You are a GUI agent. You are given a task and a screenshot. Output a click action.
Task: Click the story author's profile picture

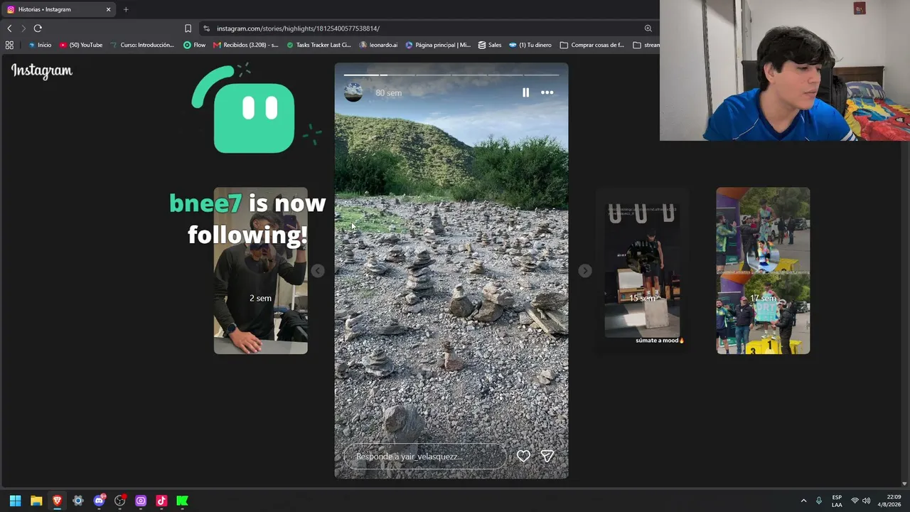pos(353,92)
